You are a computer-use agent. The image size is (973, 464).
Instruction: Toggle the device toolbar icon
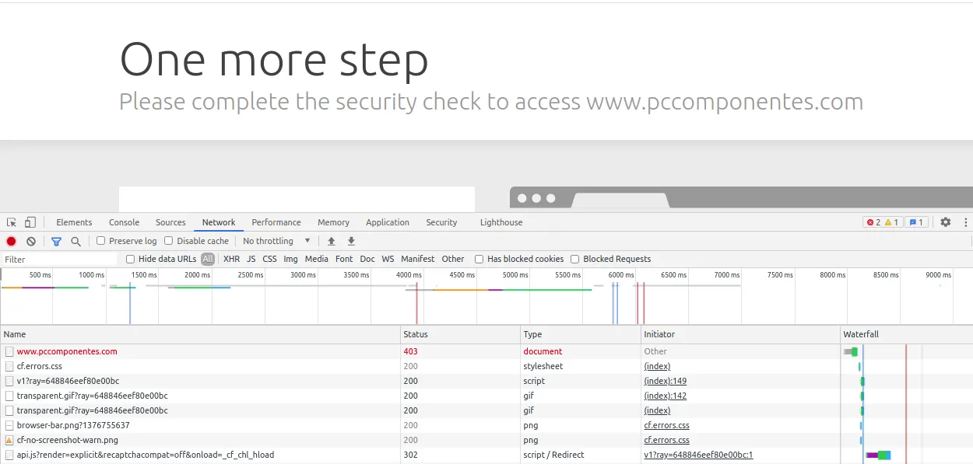tap(30, 222)
